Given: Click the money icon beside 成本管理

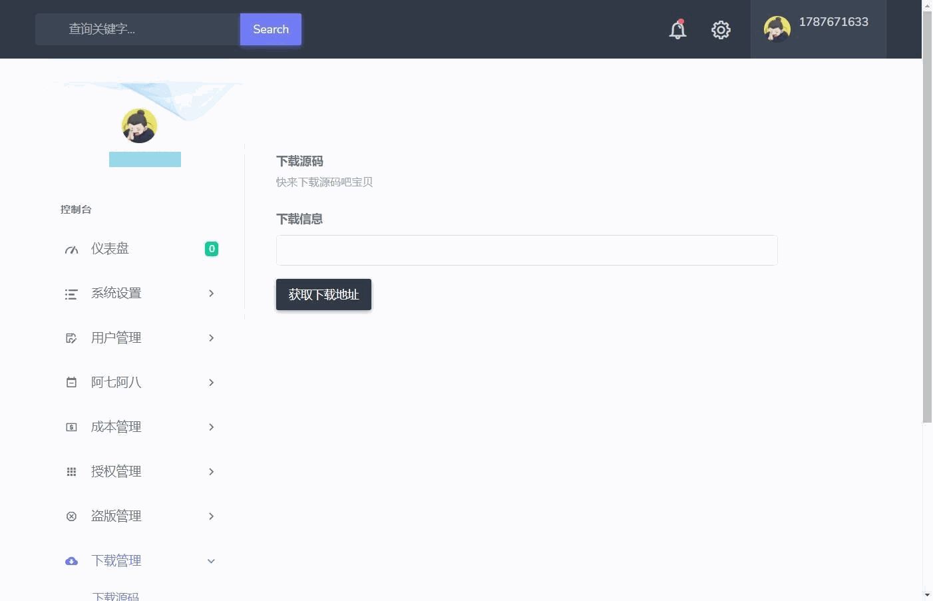Looking at the screenshot, I should 71,427.
